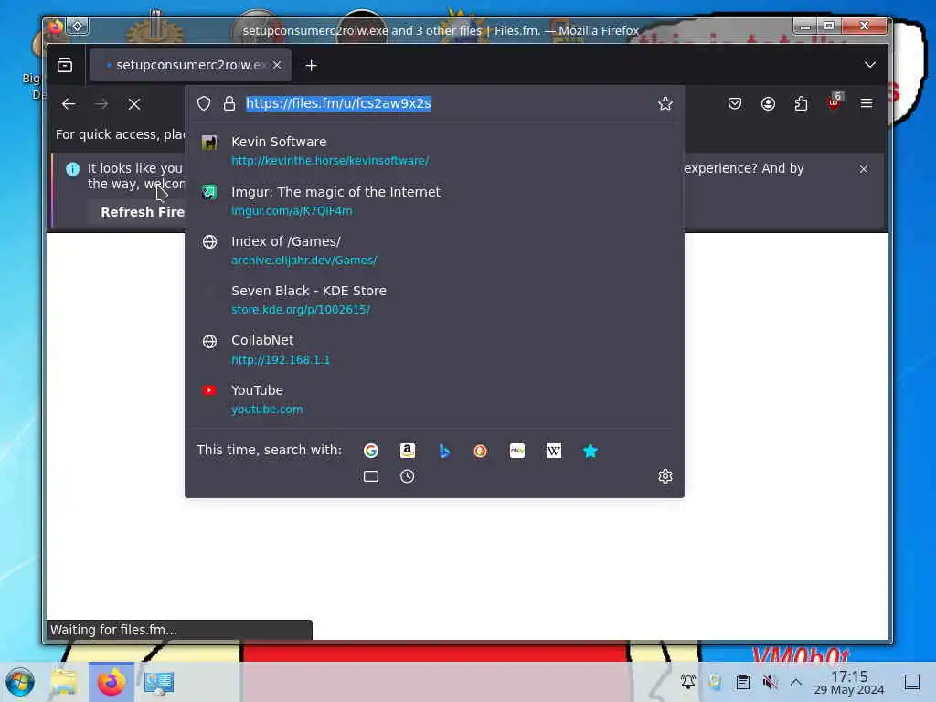Open the CollabNet suggestion
This screenshot has width=936, height=702.
(x=434, y=349)
